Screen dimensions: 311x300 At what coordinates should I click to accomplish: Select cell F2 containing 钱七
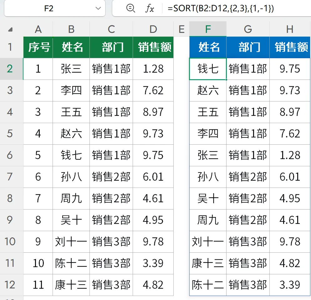click(x=208, y=69)
